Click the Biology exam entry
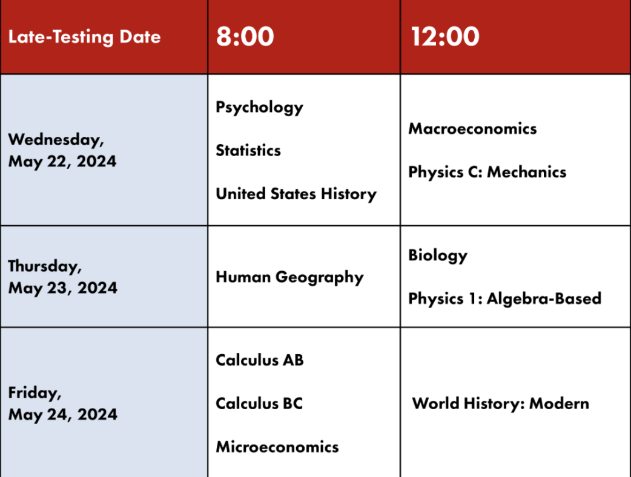 438,255
